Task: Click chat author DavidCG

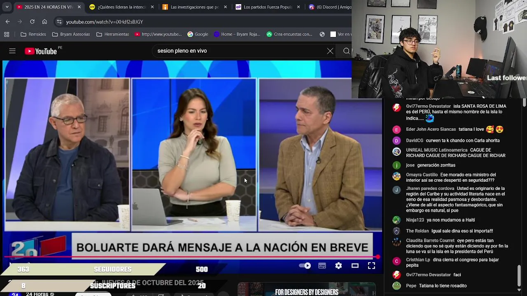Action: [x=415, y=141]
